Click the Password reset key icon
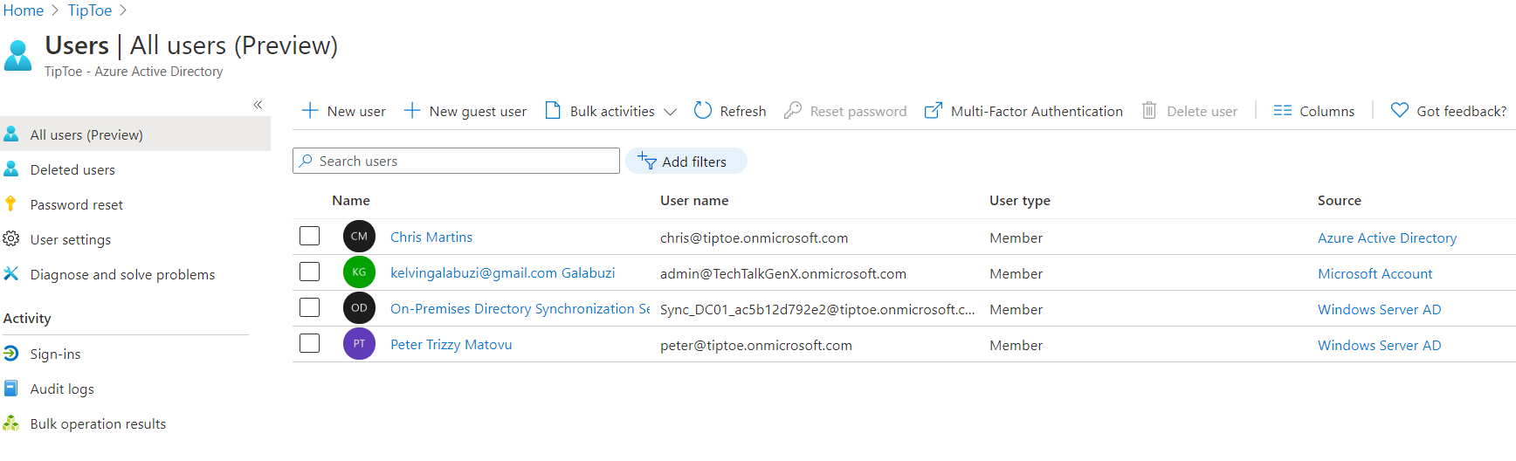 pos(10,203)
